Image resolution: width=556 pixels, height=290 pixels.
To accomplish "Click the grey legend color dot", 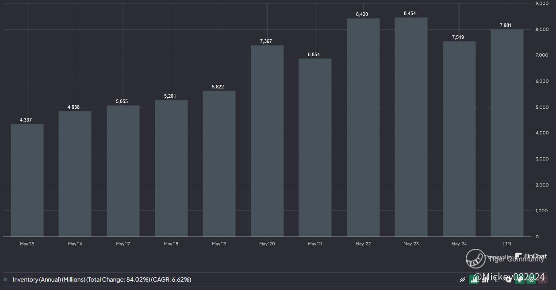I will tap(5, 279).
